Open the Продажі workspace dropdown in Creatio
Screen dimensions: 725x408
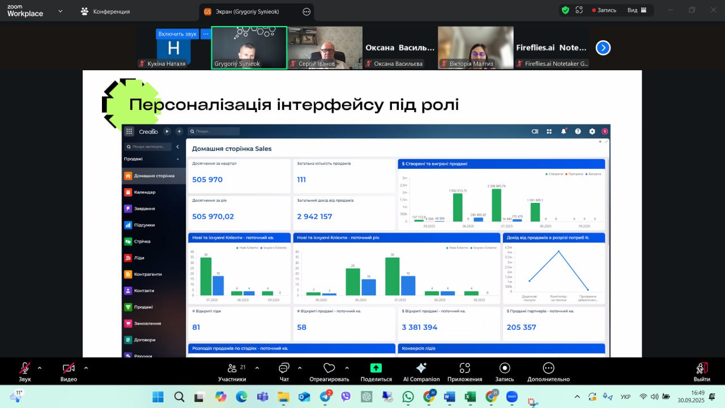pyautogui.click(x=152, y=159)
